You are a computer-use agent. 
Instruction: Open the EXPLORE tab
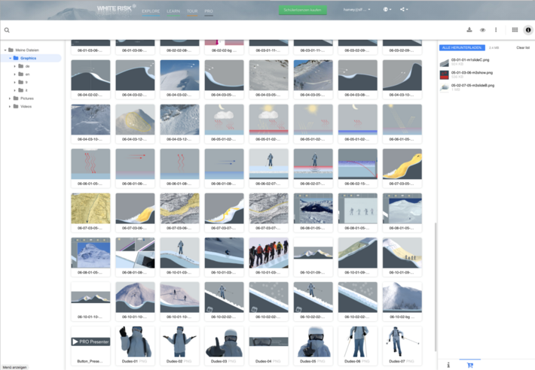tap(151, 11)
